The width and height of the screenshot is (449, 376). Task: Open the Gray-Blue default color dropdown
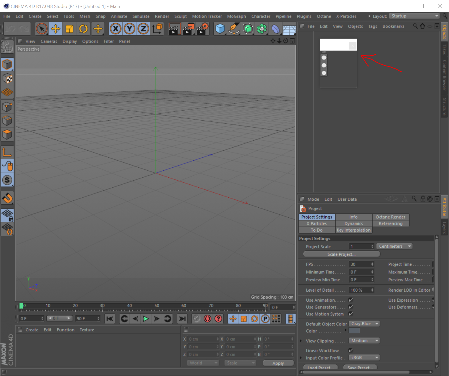[364, 324]
